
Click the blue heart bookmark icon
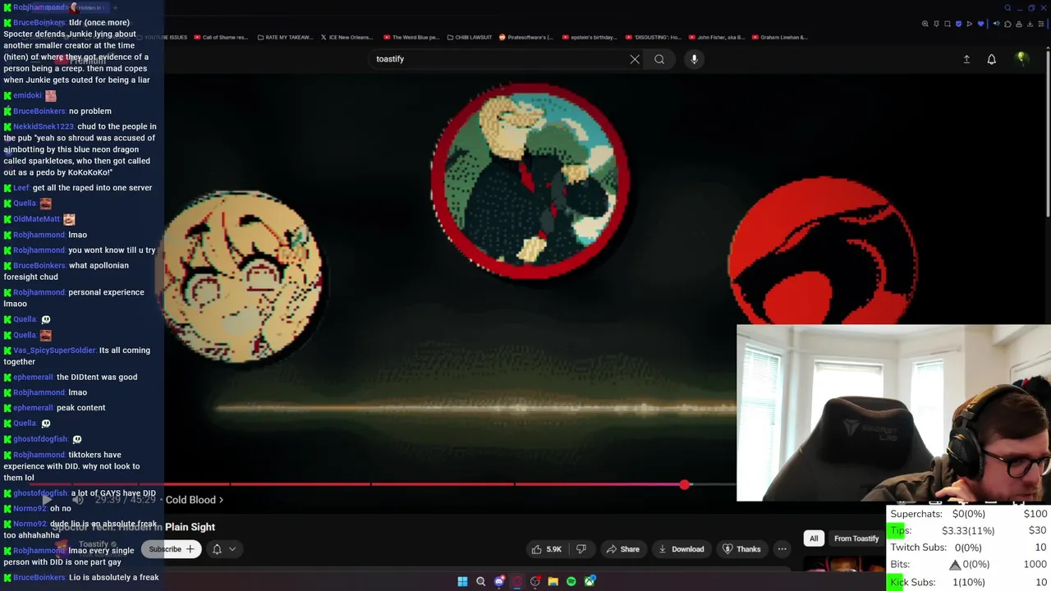(980, 24)
